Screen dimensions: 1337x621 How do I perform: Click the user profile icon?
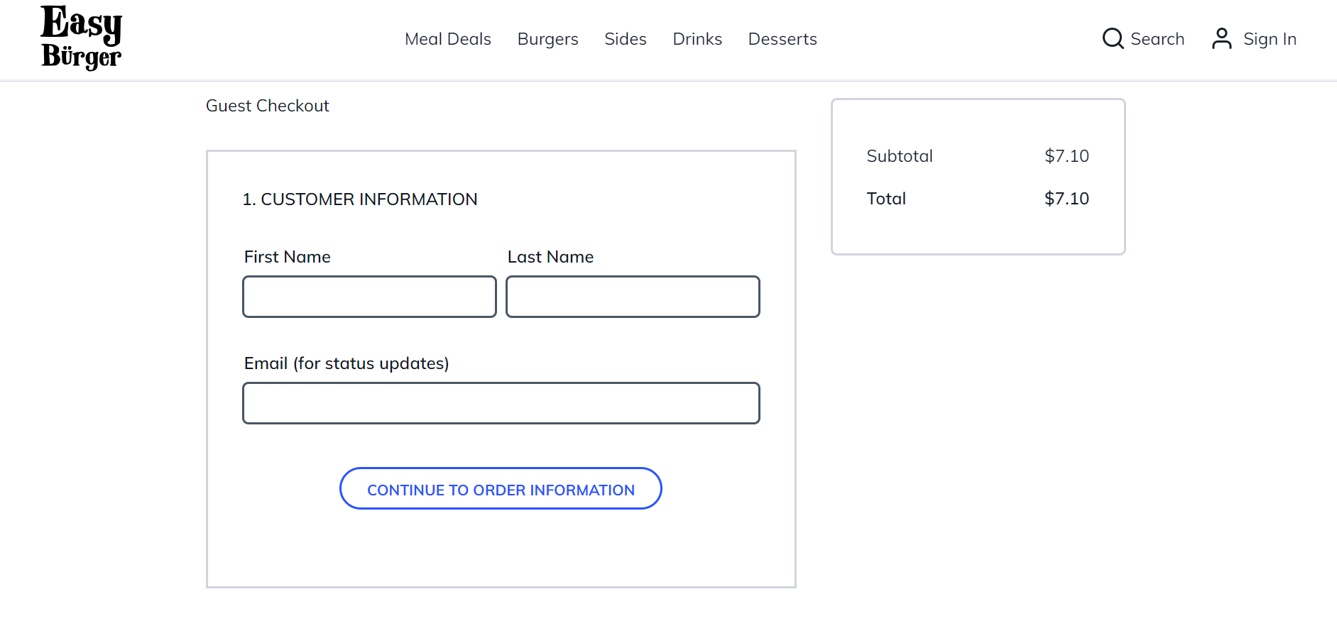pos(1221,38)
